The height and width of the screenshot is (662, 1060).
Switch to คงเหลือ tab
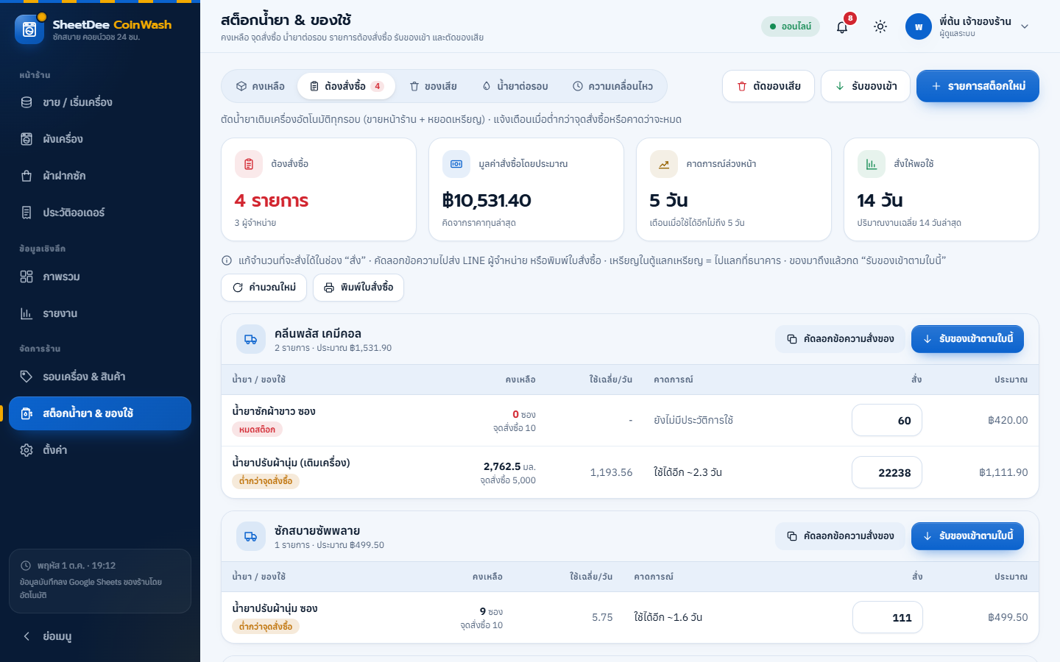pos(261,86)
